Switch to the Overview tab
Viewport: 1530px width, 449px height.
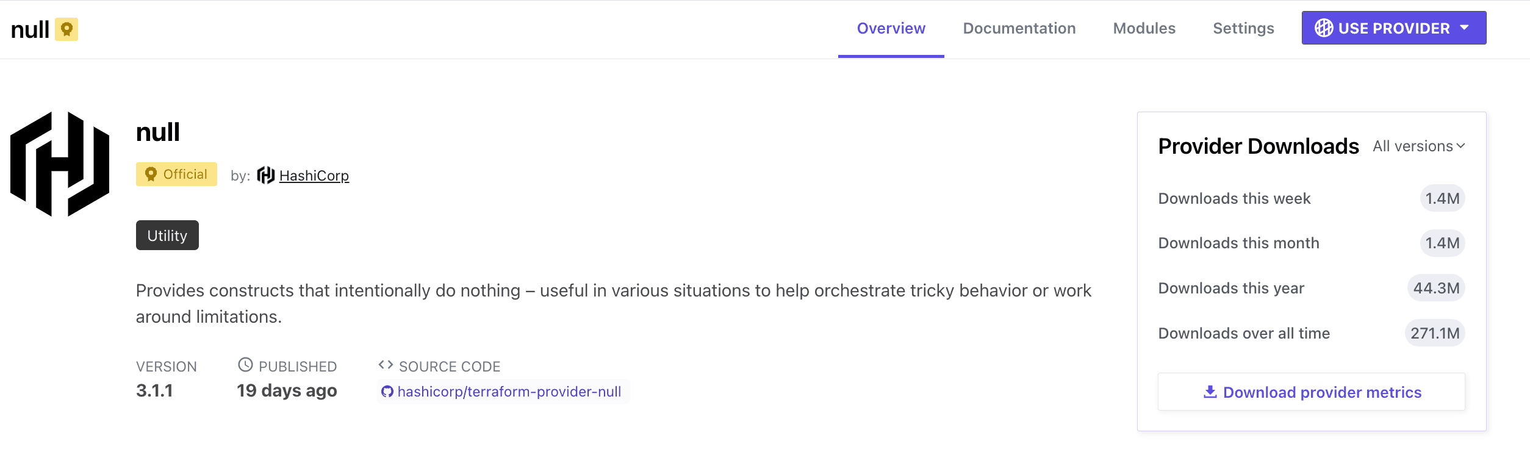click(891, 29)
